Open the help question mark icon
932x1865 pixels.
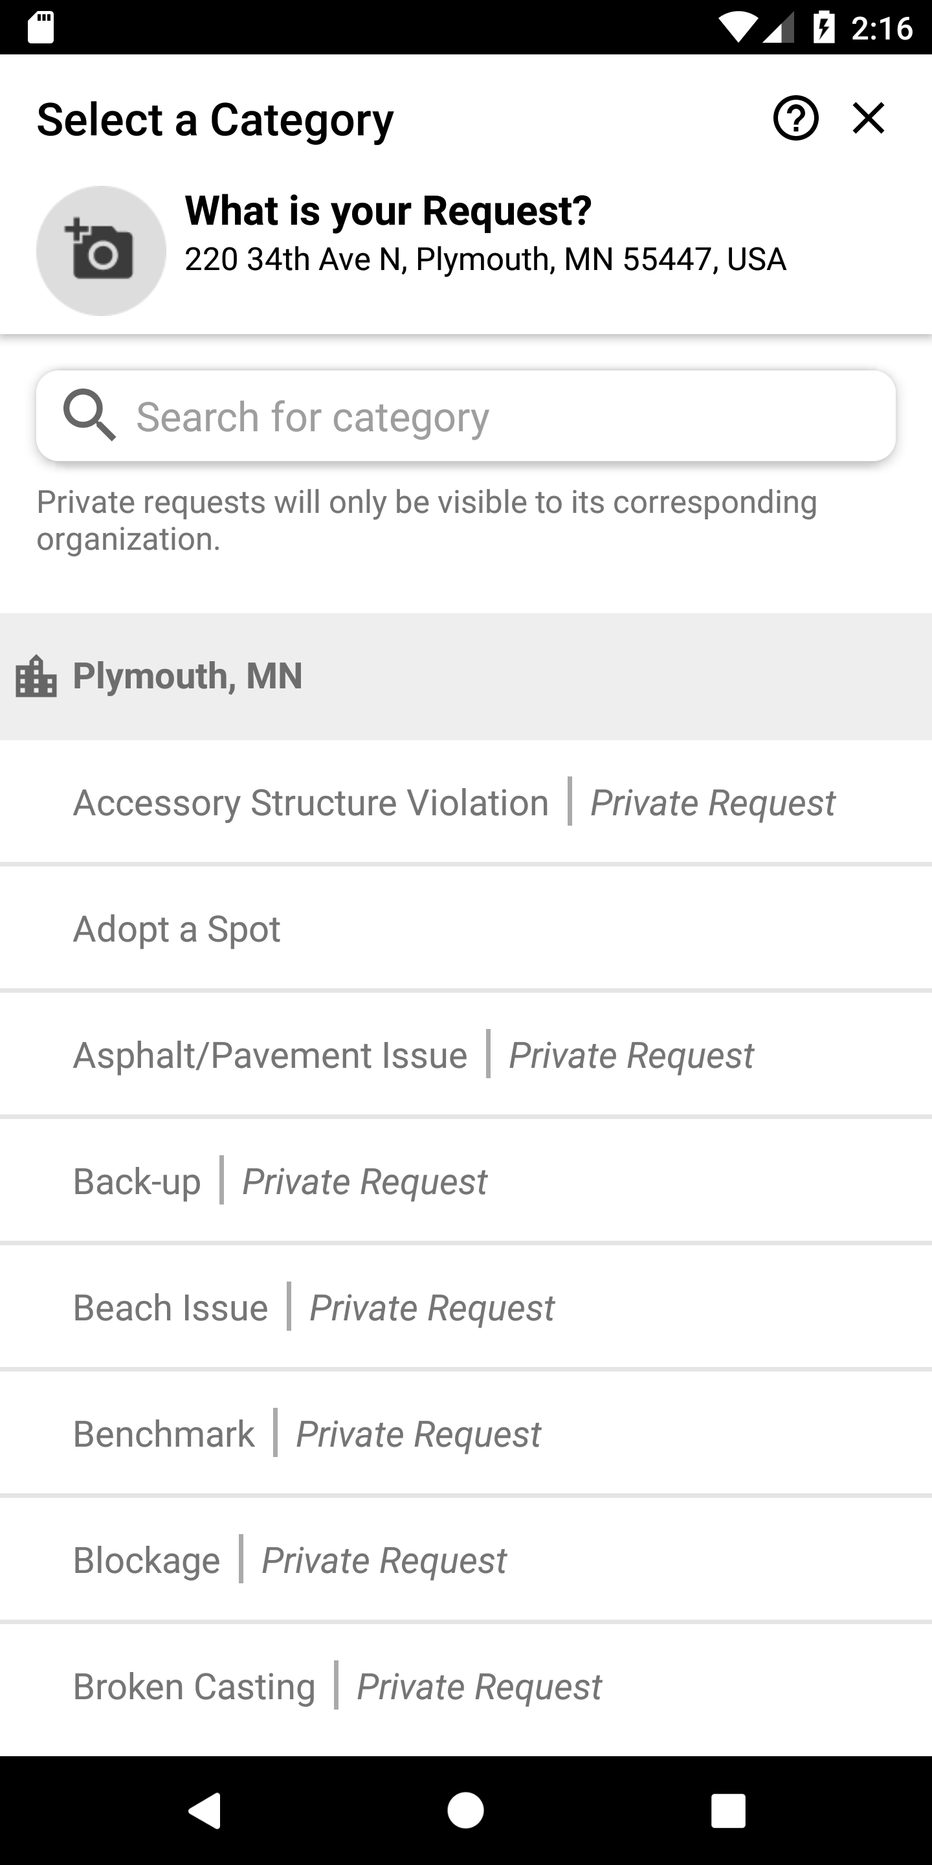(795, 118)
